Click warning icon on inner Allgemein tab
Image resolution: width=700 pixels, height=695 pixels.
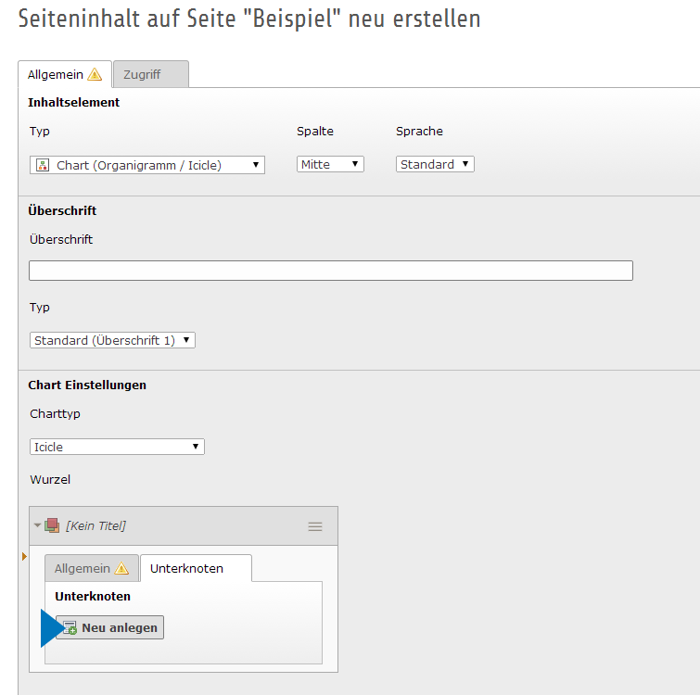click(x=121, y=569)
